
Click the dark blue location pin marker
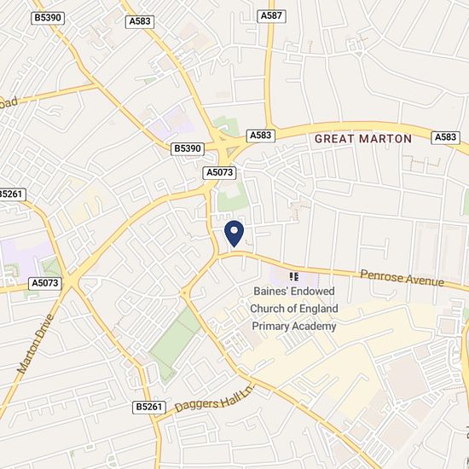click(x=234, y=234)
